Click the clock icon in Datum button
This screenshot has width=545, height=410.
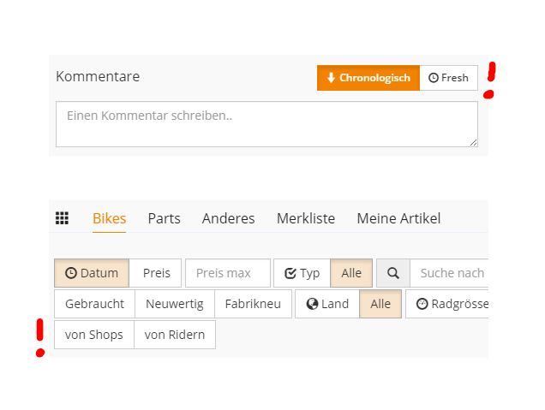(71, 273)
